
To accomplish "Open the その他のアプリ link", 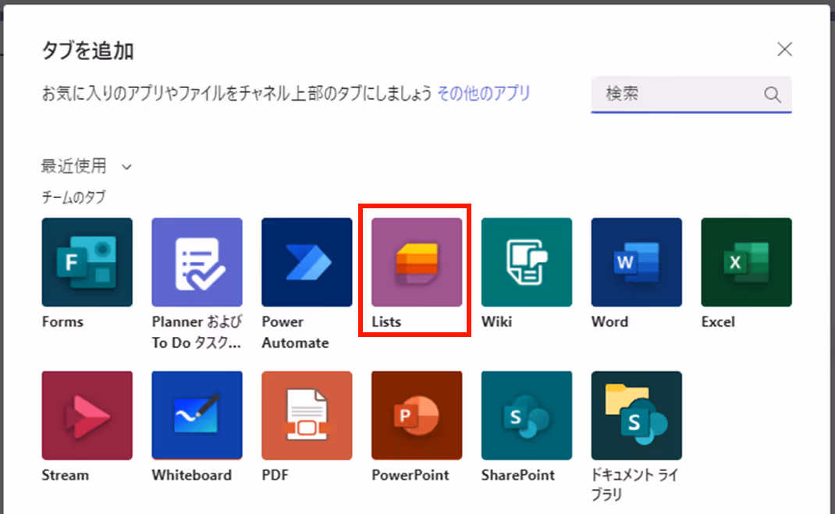I will point(484,93).
